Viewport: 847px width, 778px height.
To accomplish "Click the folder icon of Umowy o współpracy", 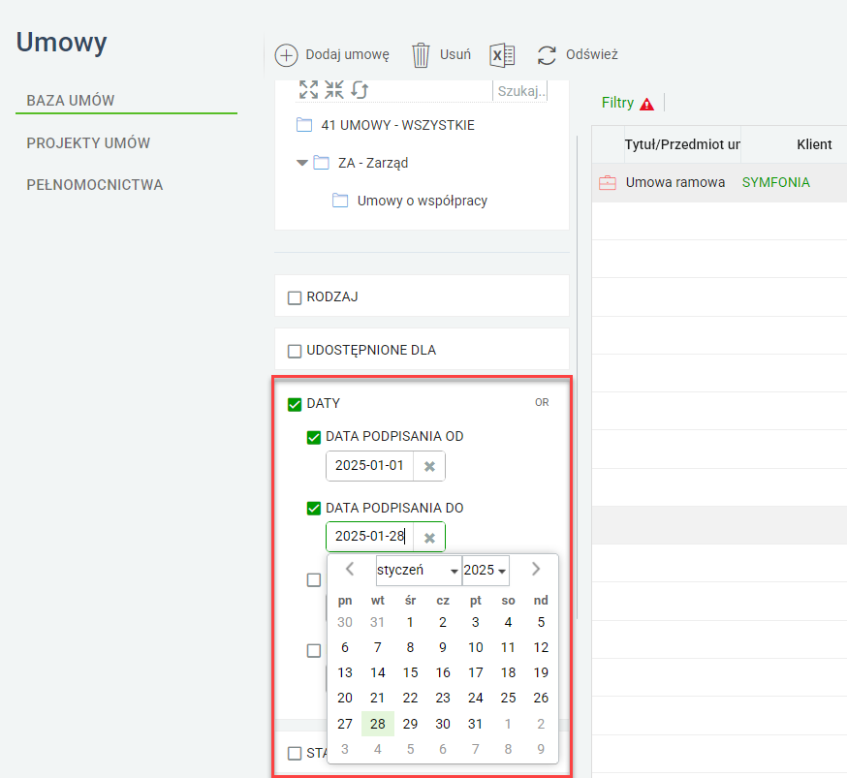I will point(340,201).
